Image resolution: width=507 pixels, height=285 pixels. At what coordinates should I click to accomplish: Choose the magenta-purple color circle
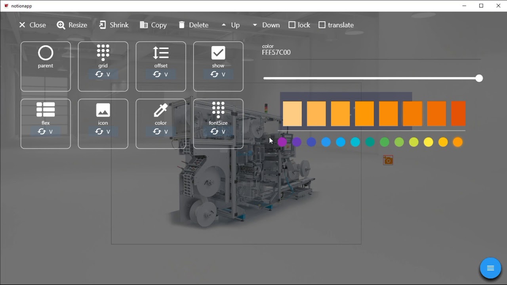pos(282,142)
